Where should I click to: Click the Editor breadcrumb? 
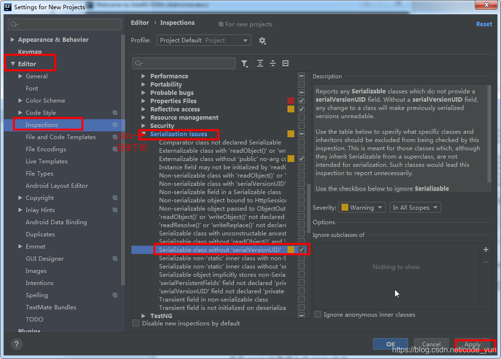coord(140,23)
